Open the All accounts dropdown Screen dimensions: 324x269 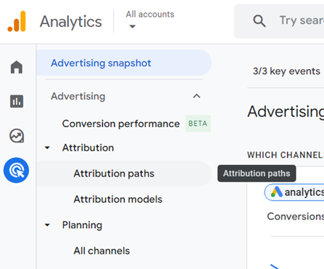pos(150,20)
